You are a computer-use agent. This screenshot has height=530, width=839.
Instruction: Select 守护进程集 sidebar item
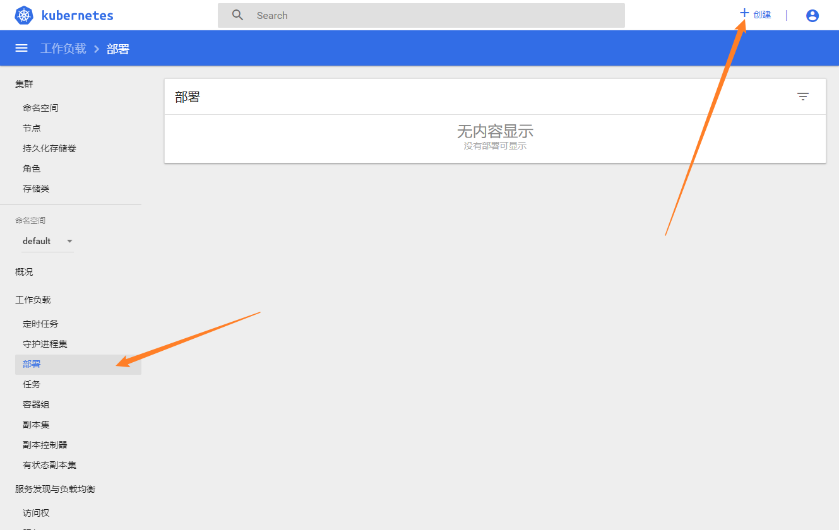(x=45, y=344)
